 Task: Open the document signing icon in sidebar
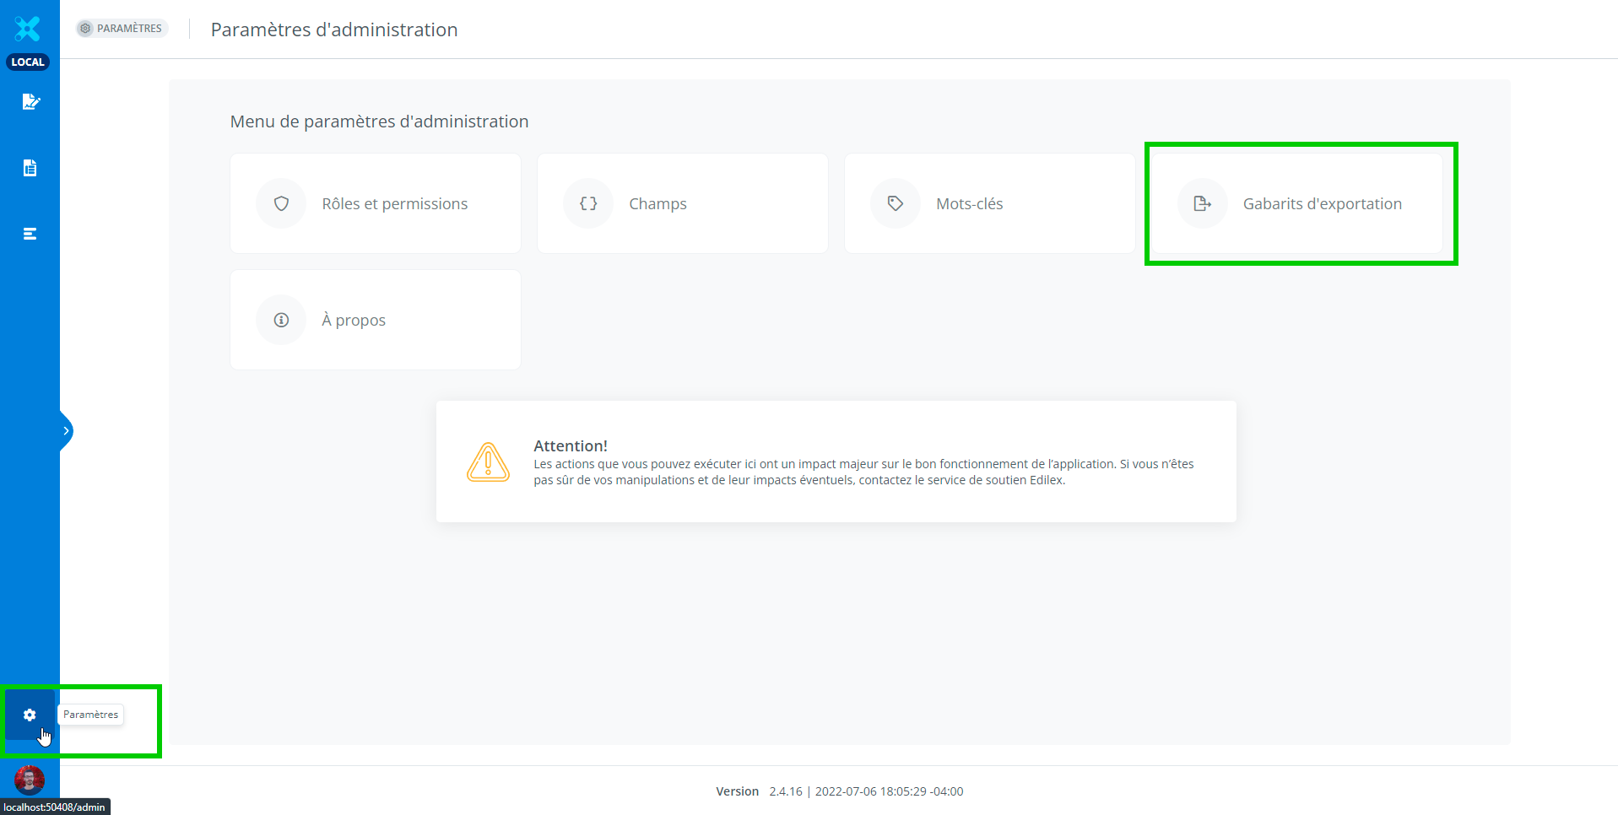30,102
